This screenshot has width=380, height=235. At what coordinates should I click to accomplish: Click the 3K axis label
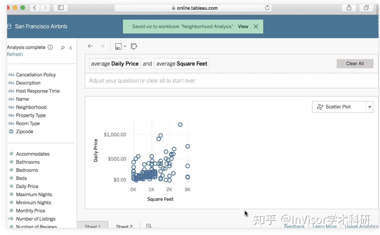pyautogui.click(x=187, y=189)
